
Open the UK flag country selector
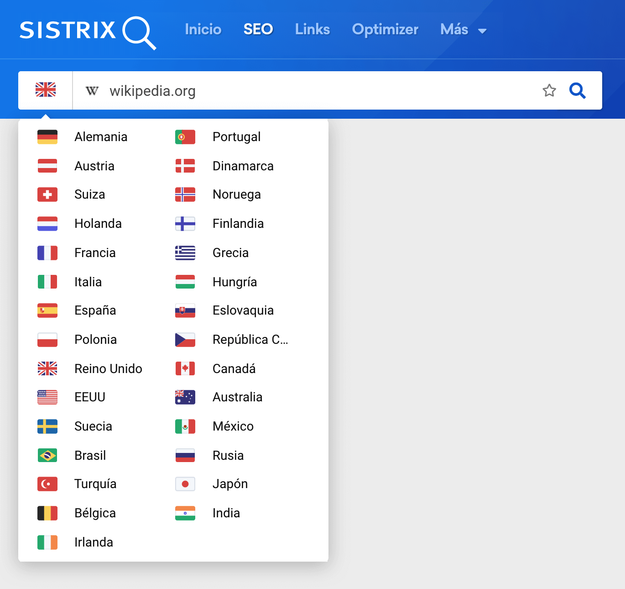(46, 90)
